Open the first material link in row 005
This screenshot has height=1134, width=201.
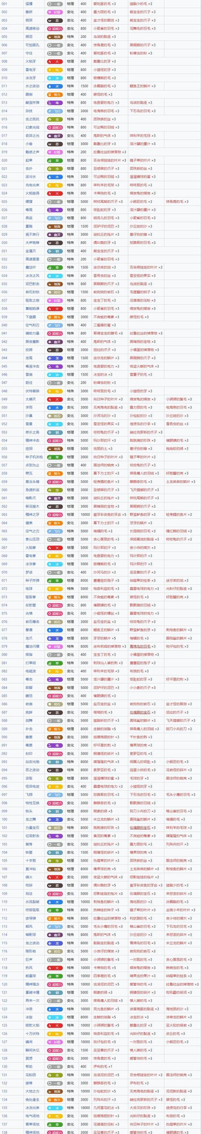[101, 37]
